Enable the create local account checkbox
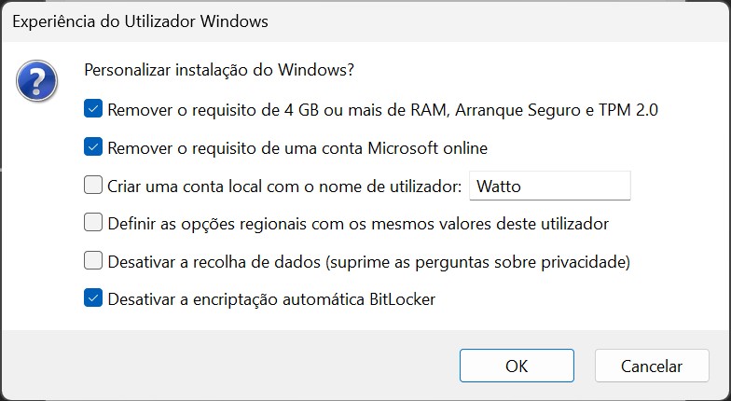 click(93, 186)
